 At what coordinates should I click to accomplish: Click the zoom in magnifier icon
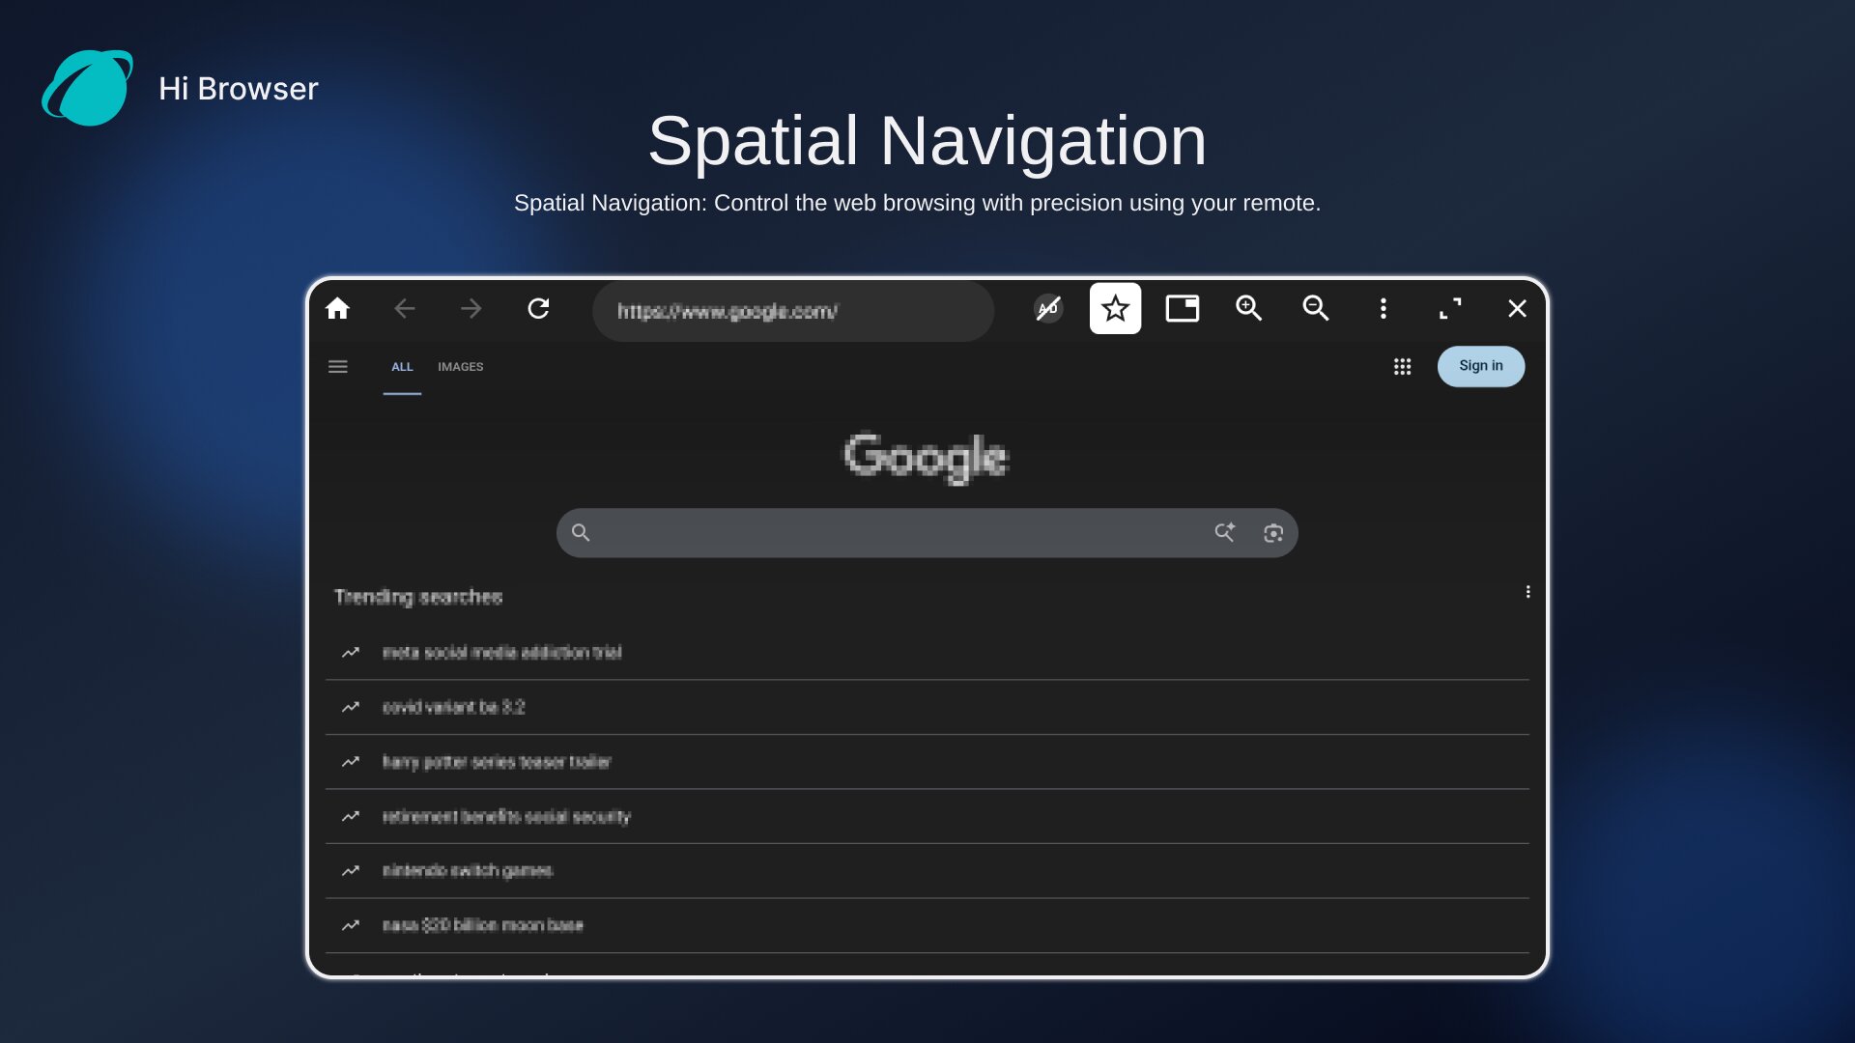[1248, 309]
